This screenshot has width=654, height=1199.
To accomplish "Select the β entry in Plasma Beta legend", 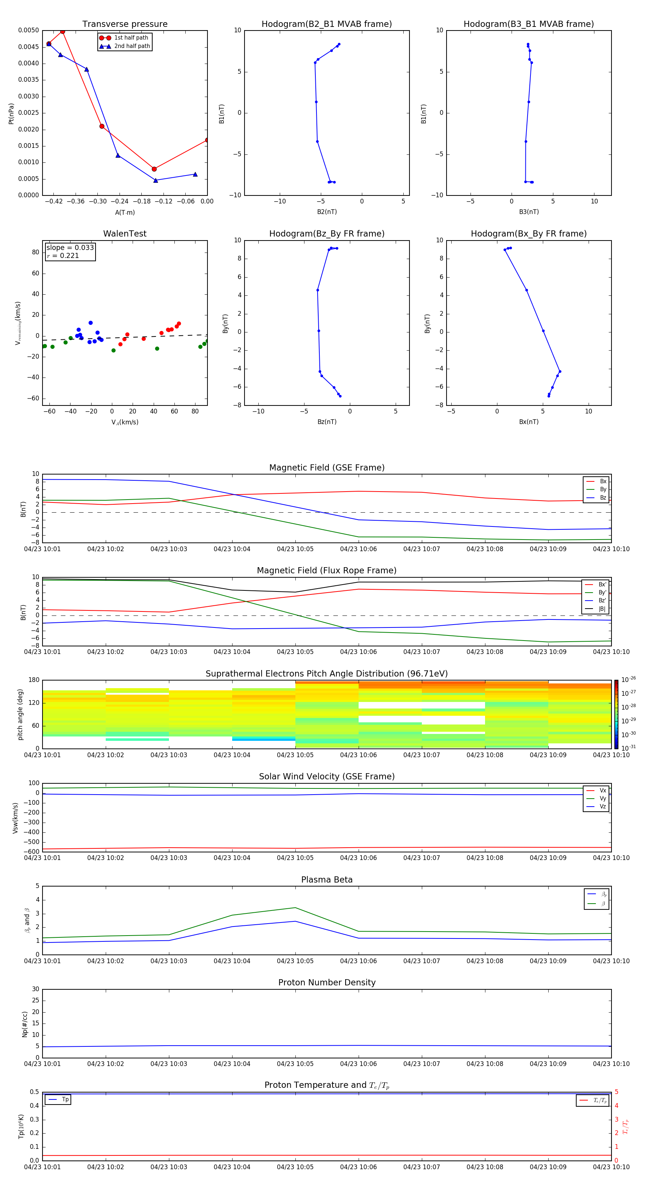I will (597, 904).
